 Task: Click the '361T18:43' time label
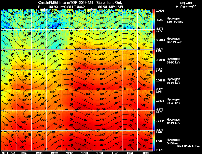(x=9, y=153)
